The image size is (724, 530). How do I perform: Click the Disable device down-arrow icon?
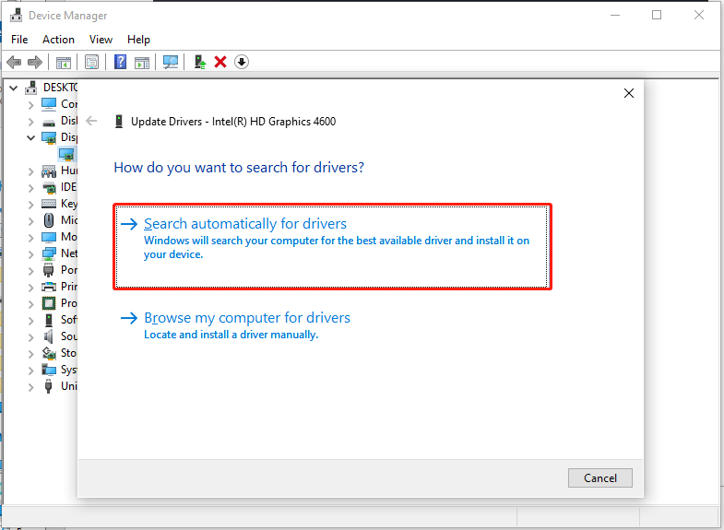[x=242, y=62]
